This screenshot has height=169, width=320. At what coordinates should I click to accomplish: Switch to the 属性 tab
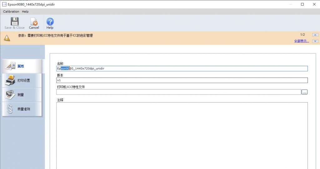click(22, 66)
